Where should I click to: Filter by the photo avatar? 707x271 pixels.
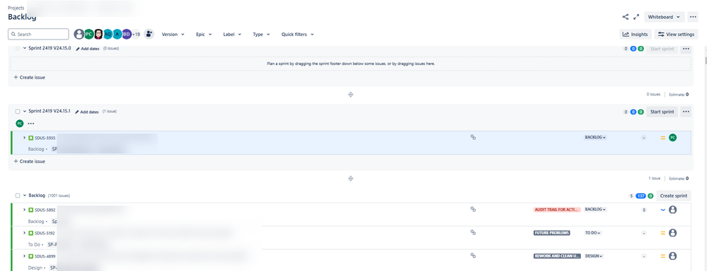point(98,34)
